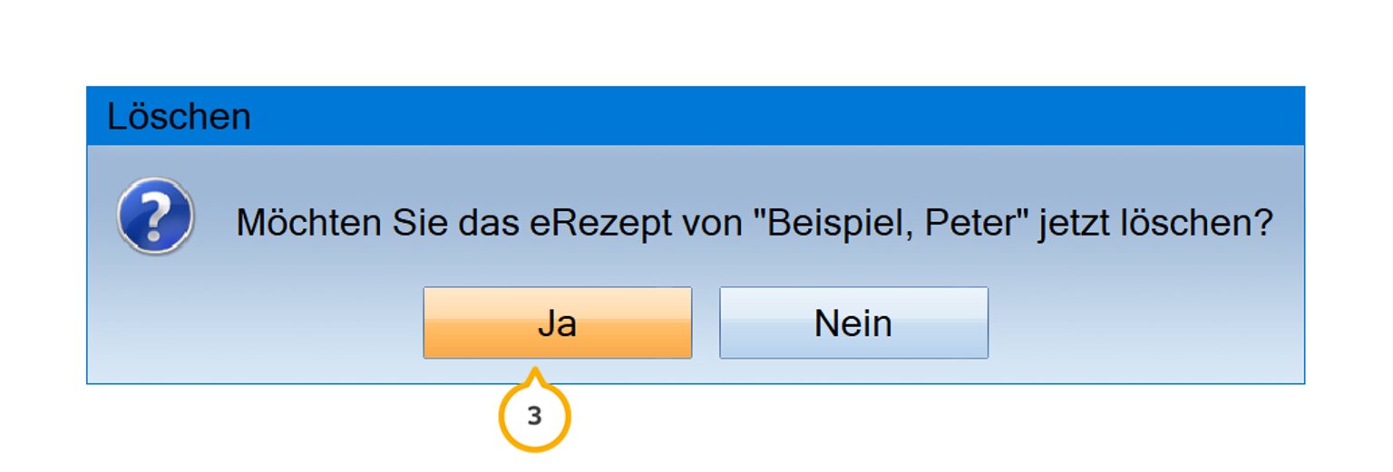Click the Löschen dialog title bar
This screenshot has height=472, width=1393.
(x=696, y=116)
